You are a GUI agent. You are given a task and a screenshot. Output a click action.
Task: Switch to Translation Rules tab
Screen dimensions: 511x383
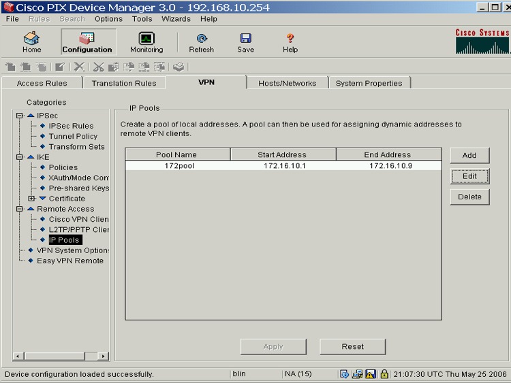tap(124, 83)
